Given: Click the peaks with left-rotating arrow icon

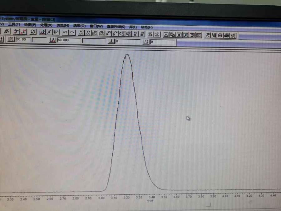Looking at the screenshot, I should point(81,33).
